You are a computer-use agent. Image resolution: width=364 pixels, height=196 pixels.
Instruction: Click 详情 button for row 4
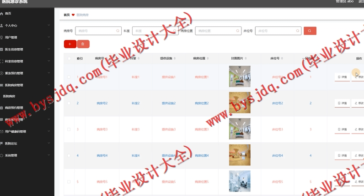click(x=342, y=155)
